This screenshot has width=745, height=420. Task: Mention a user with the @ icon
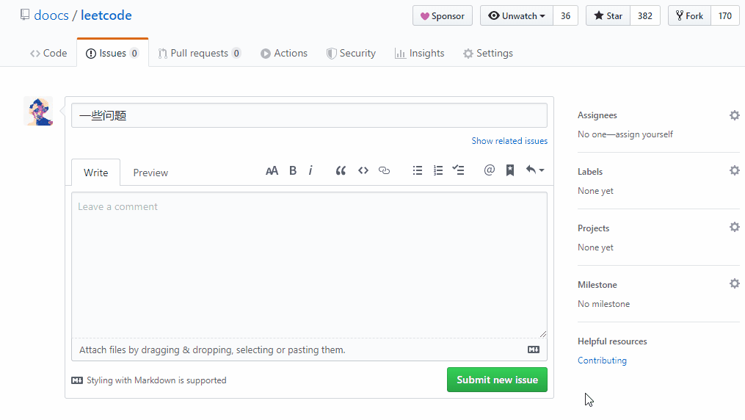489,170
